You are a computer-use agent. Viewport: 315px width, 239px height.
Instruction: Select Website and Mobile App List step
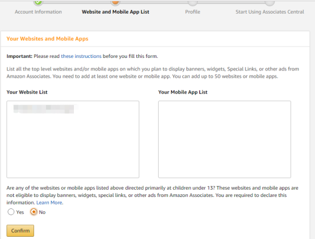point(115,12)
